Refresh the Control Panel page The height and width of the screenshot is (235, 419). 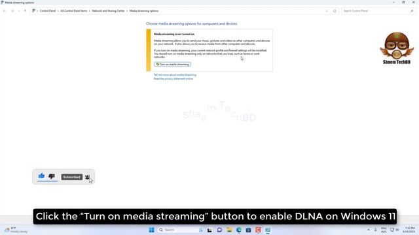point(335,11)
